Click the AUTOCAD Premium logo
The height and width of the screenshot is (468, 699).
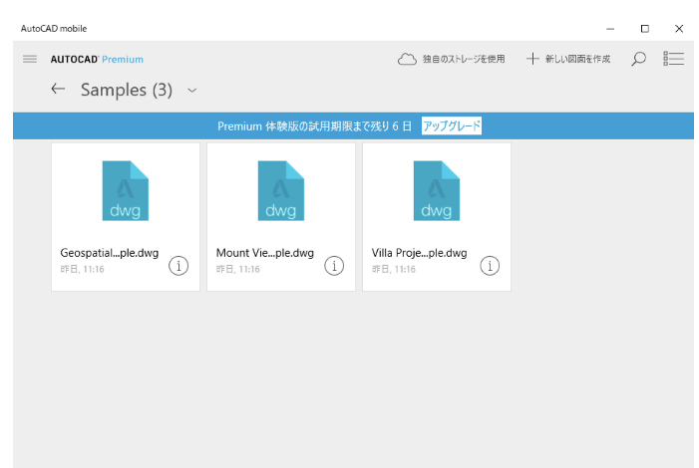coord(97,59)
